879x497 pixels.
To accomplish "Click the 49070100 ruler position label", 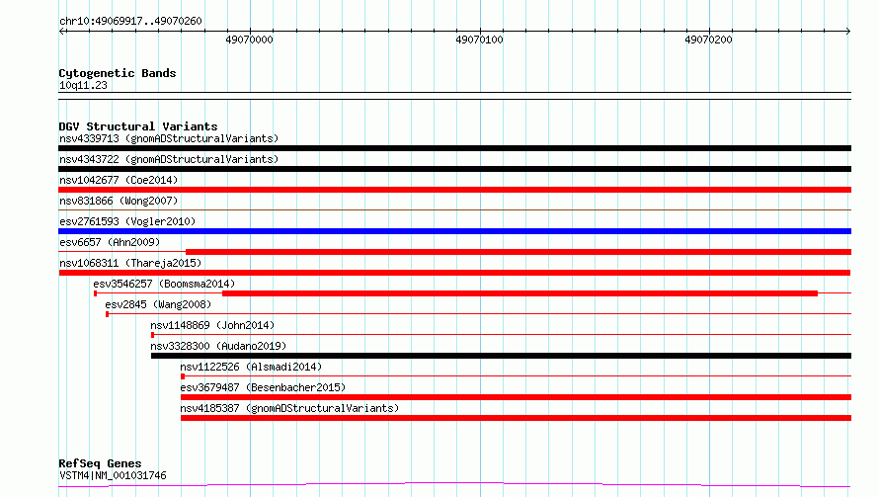I will tap(479, 40).
